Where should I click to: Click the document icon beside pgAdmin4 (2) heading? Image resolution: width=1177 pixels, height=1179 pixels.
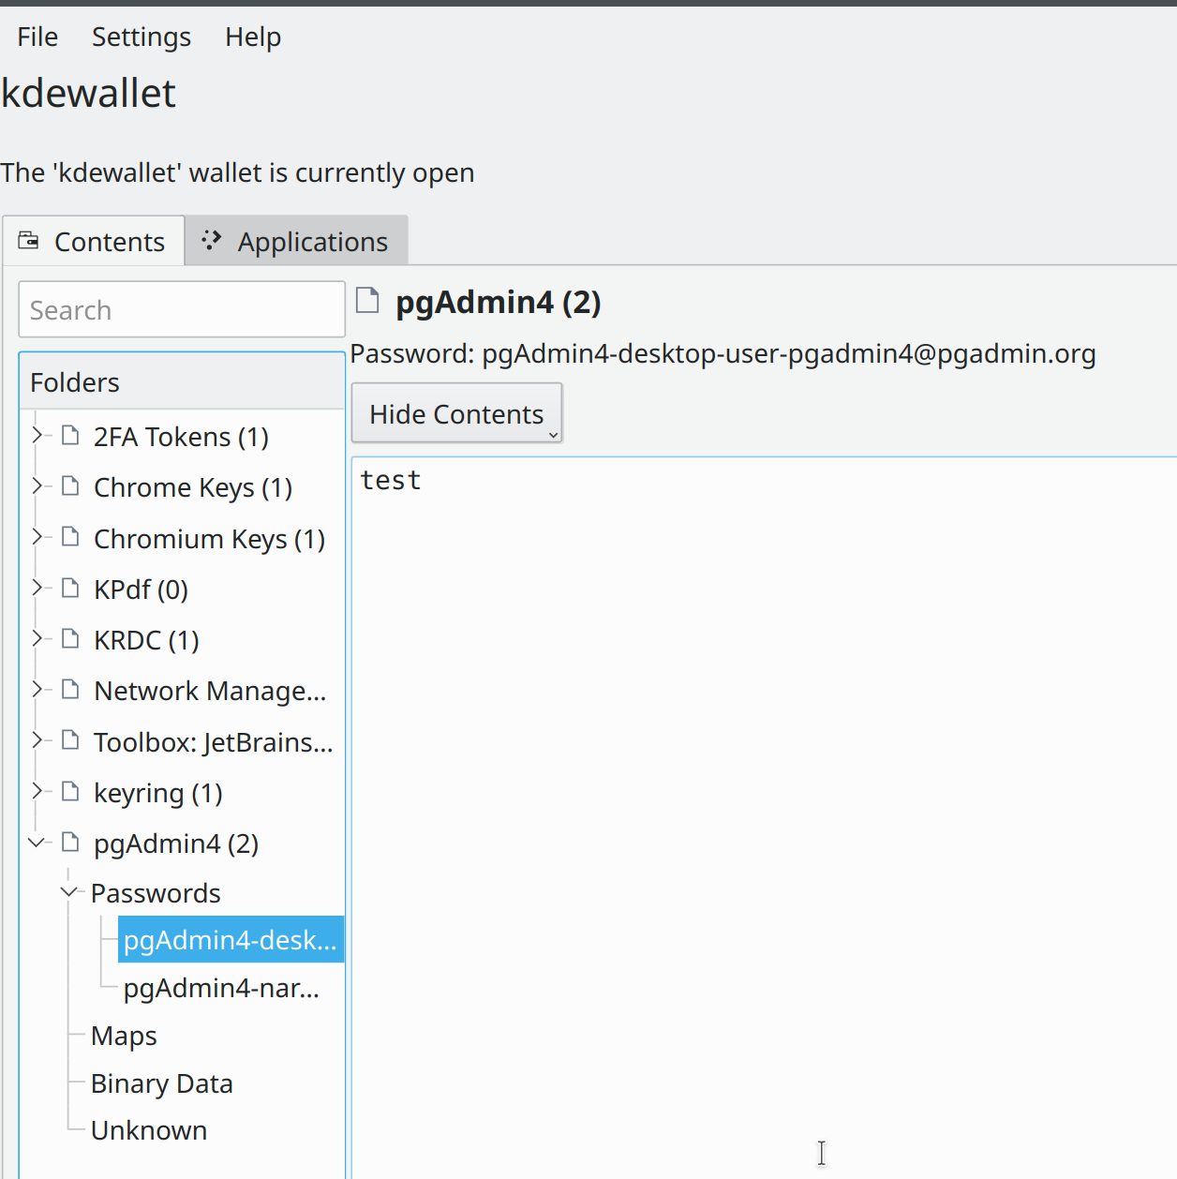[368, 300]
